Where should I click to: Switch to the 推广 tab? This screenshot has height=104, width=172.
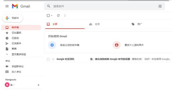click(x=140, y=24)
